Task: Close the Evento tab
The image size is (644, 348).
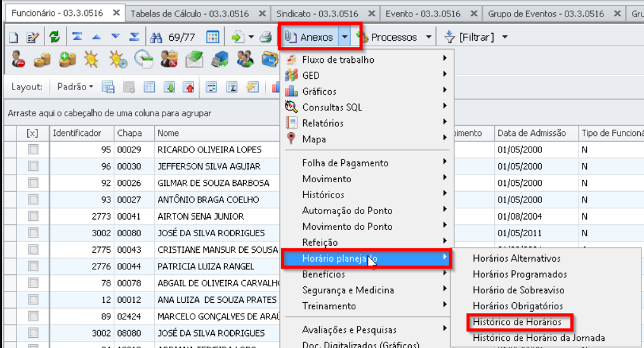Action: click(x=473, y=13)
